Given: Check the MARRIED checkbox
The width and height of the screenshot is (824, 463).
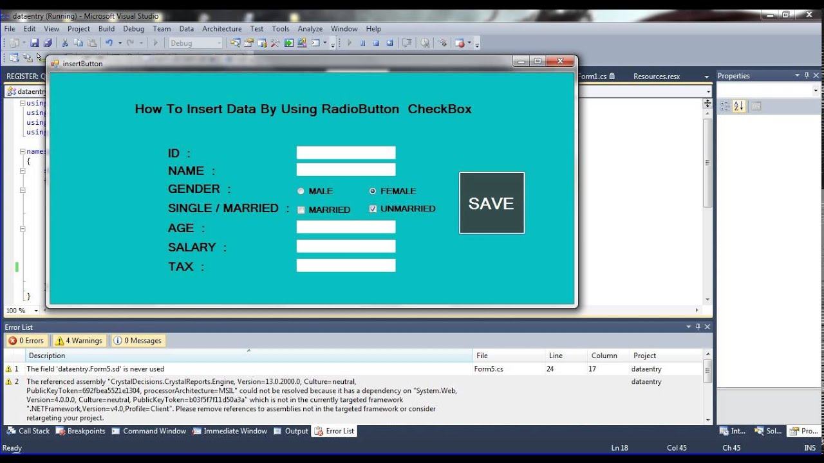Looking at the screenshot, I should [301, 210].
